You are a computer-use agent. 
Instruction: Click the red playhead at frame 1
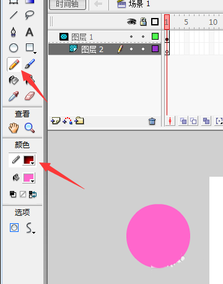167,22
